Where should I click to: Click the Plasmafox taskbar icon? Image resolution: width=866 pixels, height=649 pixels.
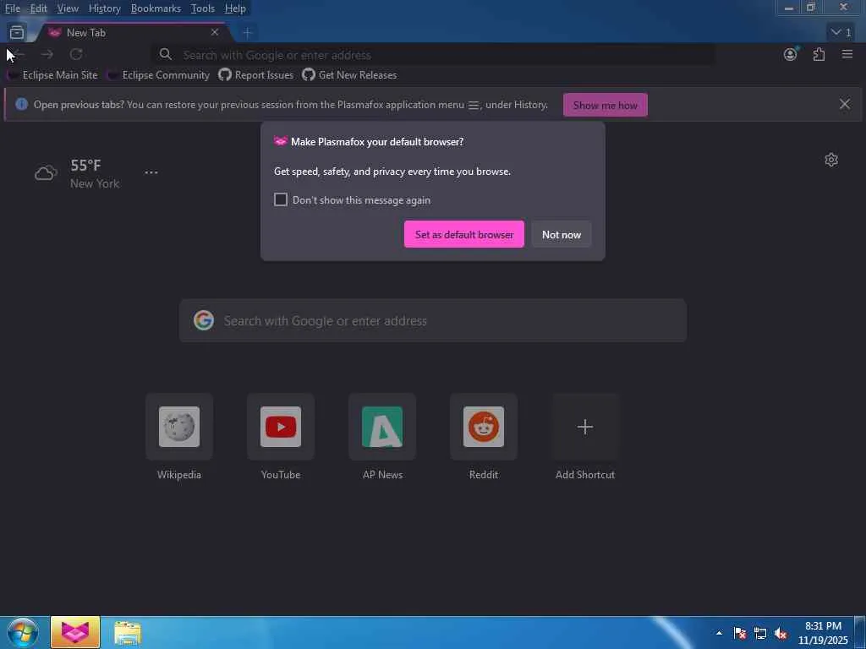pyautogui.click(x=75, y=632)
